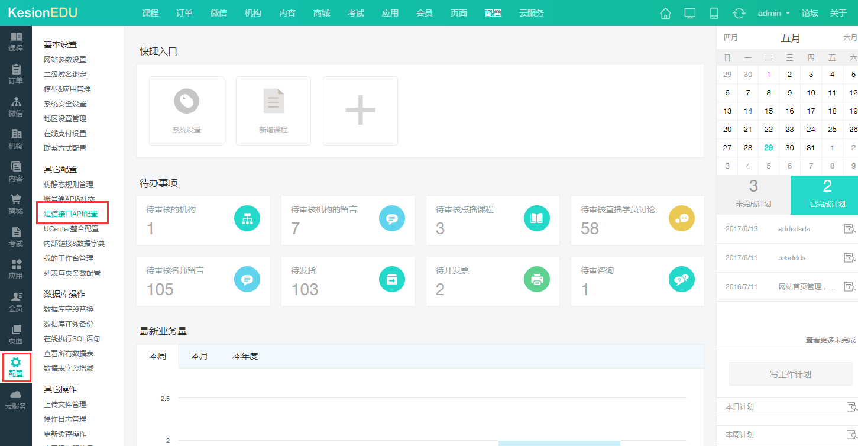858x446 pixels.
Task: Open detail icon for plan sddsdsds
Action: click(850, 229)
